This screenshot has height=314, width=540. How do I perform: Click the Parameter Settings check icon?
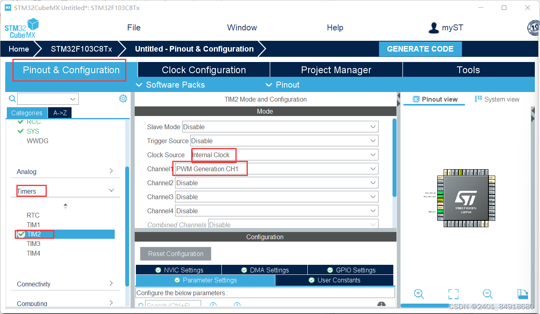tap(177, 280)
